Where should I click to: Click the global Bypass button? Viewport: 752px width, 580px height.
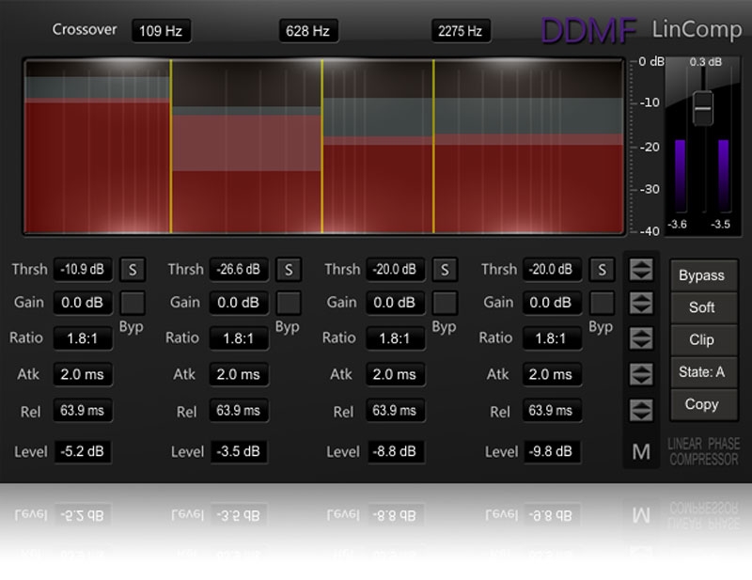click(x=701, y=275)
